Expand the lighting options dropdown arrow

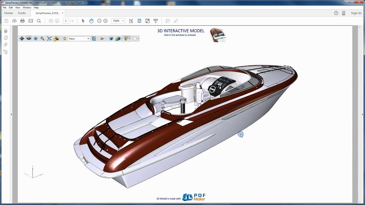point(129,39)
